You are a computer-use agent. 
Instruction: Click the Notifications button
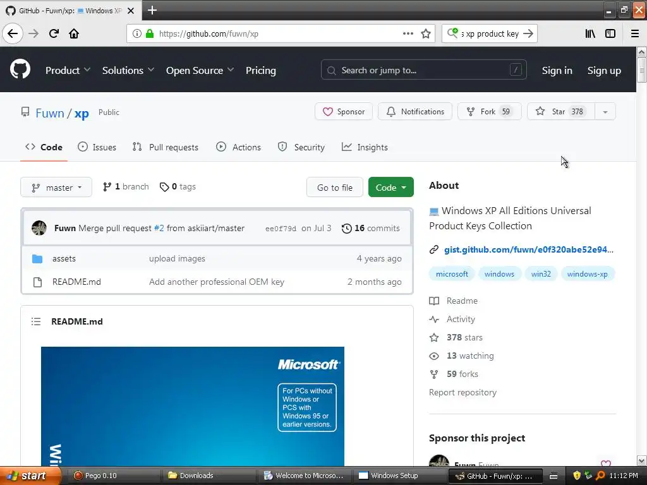click(415, 112)
